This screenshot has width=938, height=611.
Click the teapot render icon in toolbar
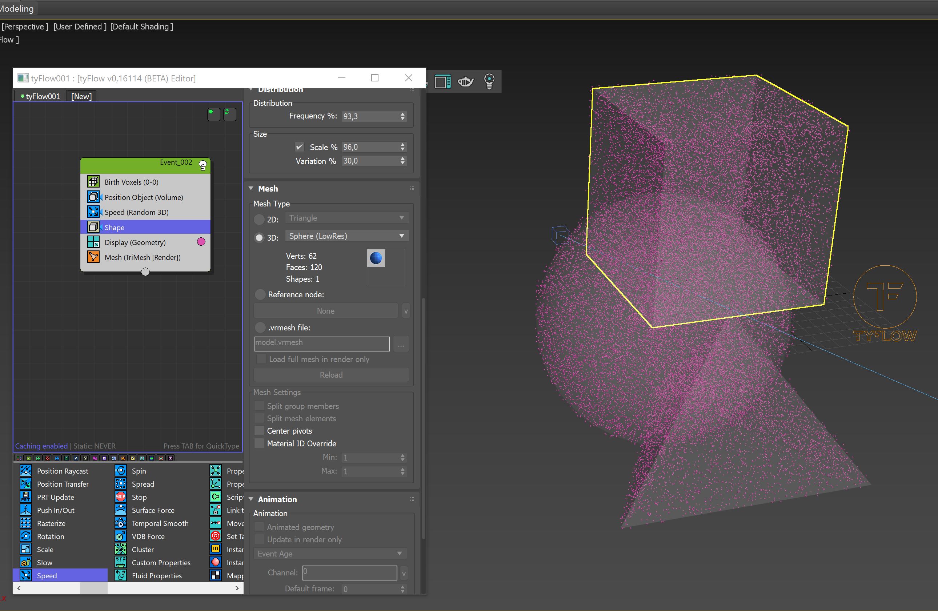click(x=465, y=81)
